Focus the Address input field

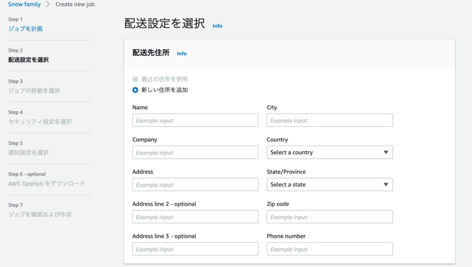195,185
